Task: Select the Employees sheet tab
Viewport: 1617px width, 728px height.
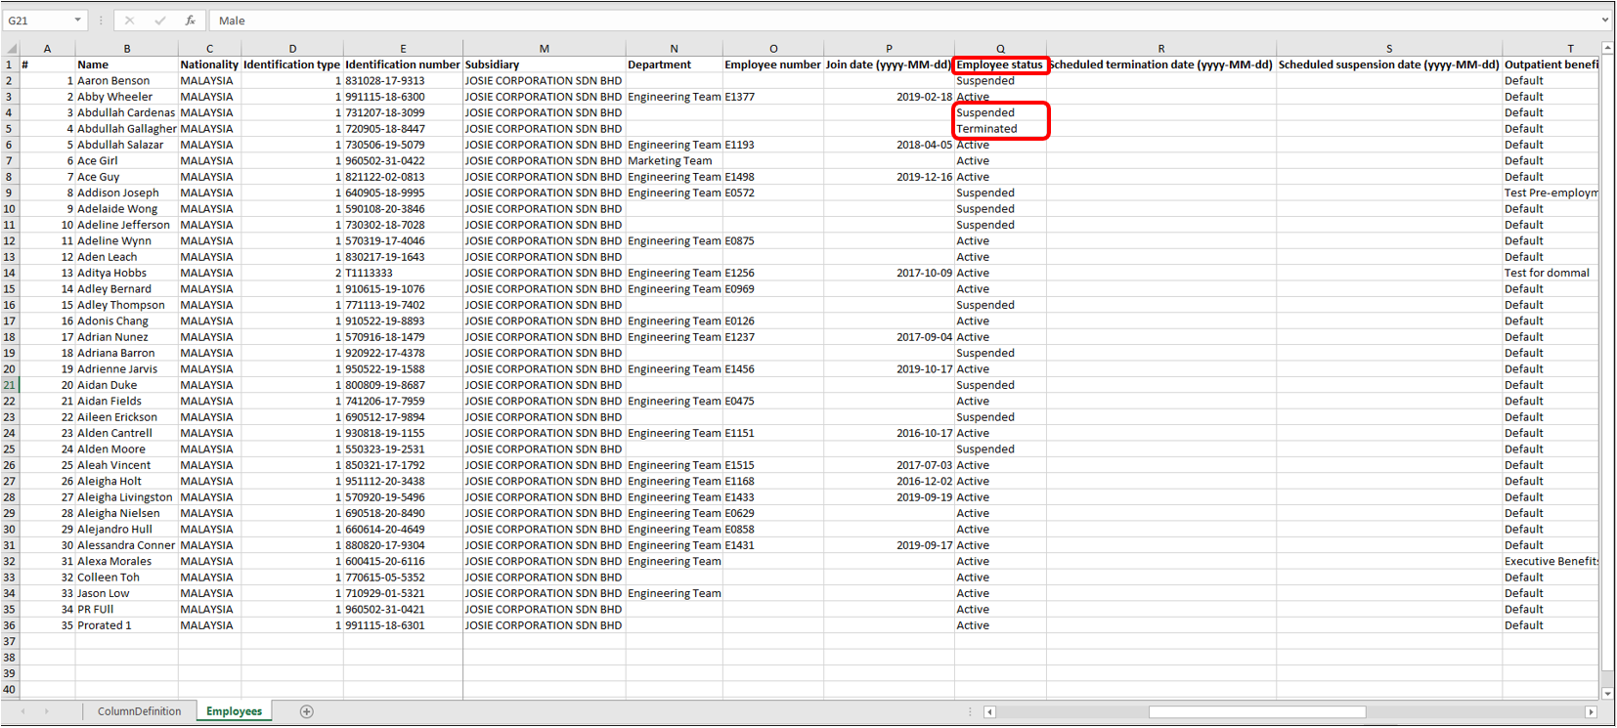Action: coord(234,711)
